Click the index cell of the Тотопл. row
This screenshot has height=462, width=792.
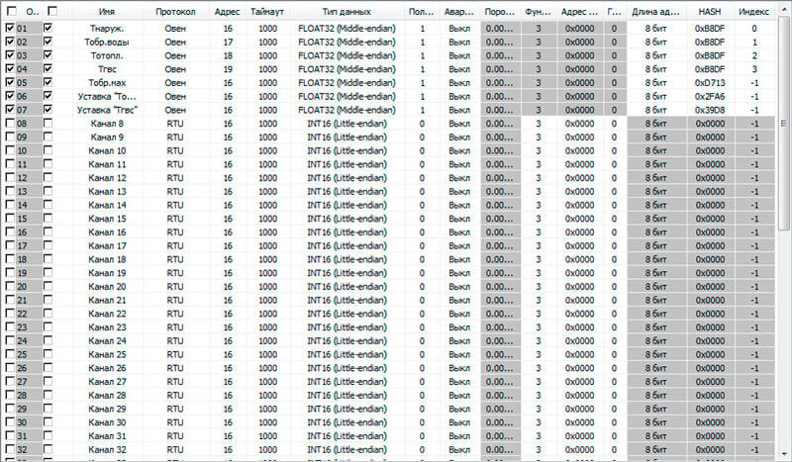[x=753, y=55]
